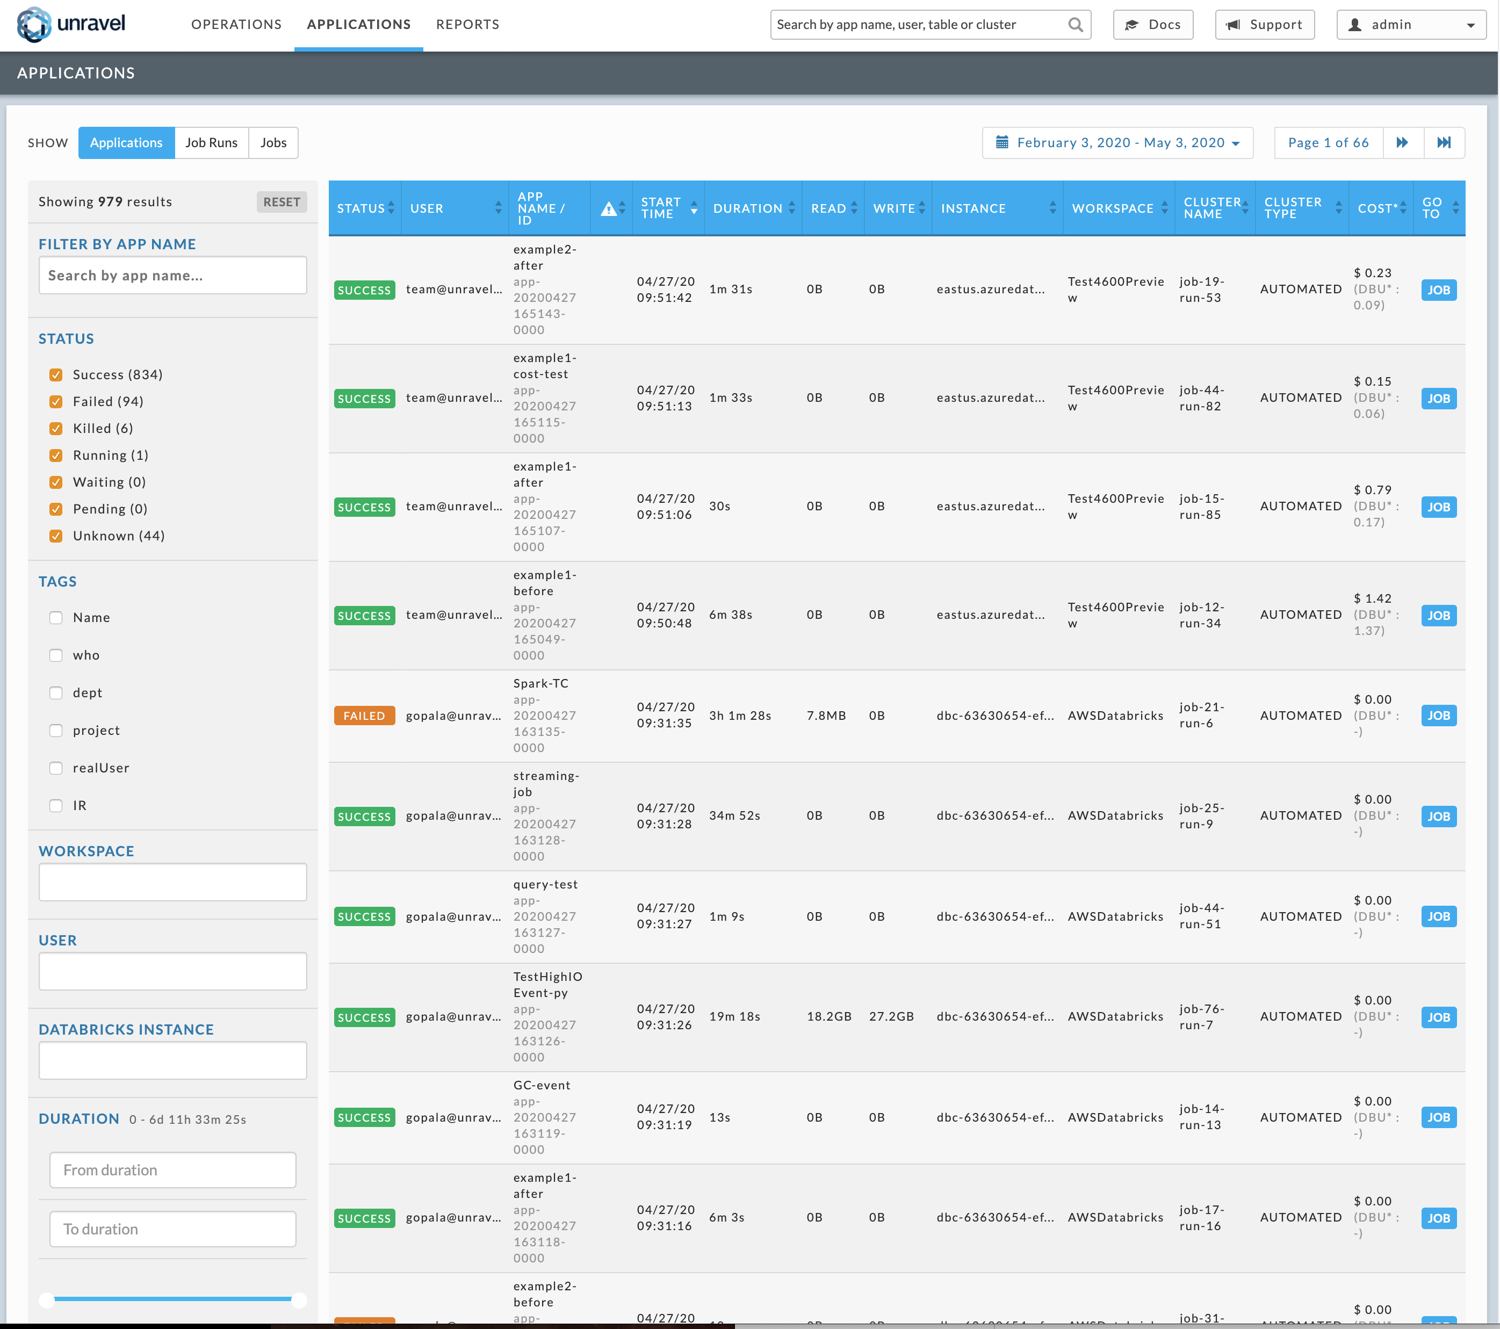Sort by Cluster Type column arrows
Viewport: 1500px width, 1329px height.
pyautogui.click(x=1338, y=208)
